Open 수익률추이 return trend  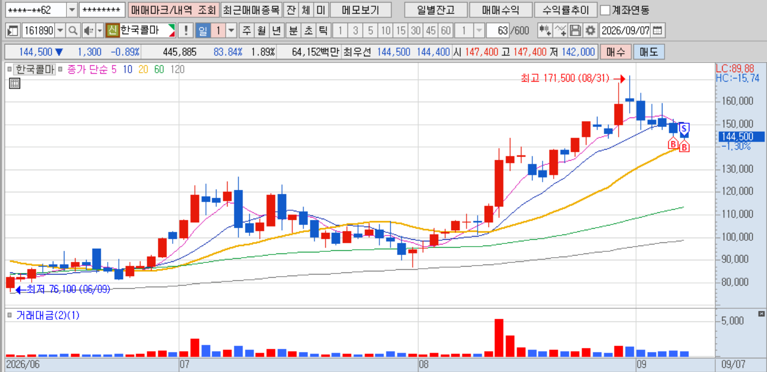tap(565, 10)
